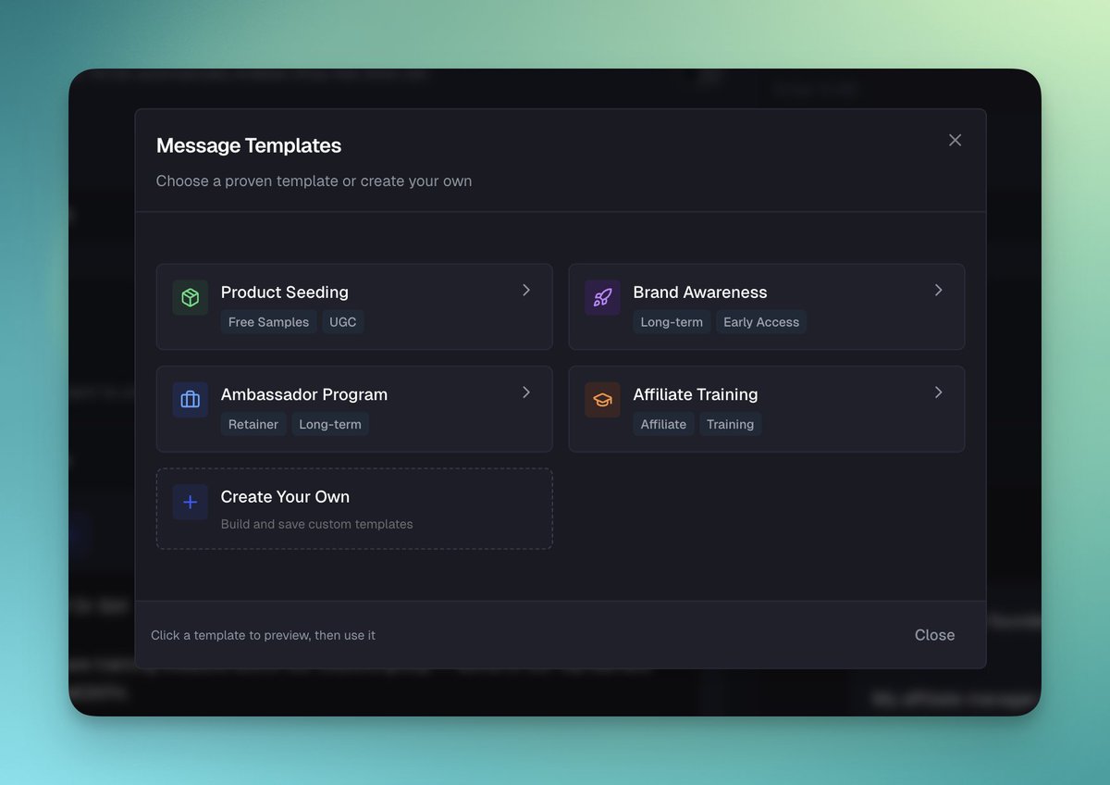Click the 'Build and save custom templates' text
This screenshot has width=1110, height=785.
click(317, 524)
